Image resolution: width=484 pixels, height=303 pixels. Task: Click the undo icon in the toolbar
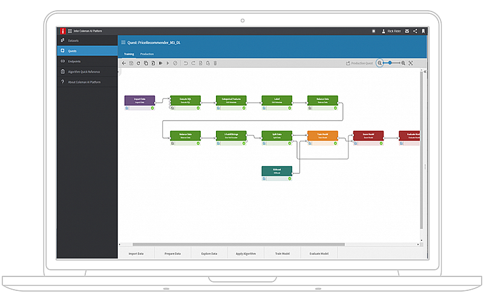pos(186,63)
